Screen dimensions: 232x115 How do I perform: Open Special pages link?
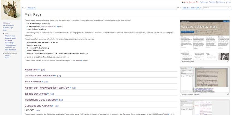[10, 43]
